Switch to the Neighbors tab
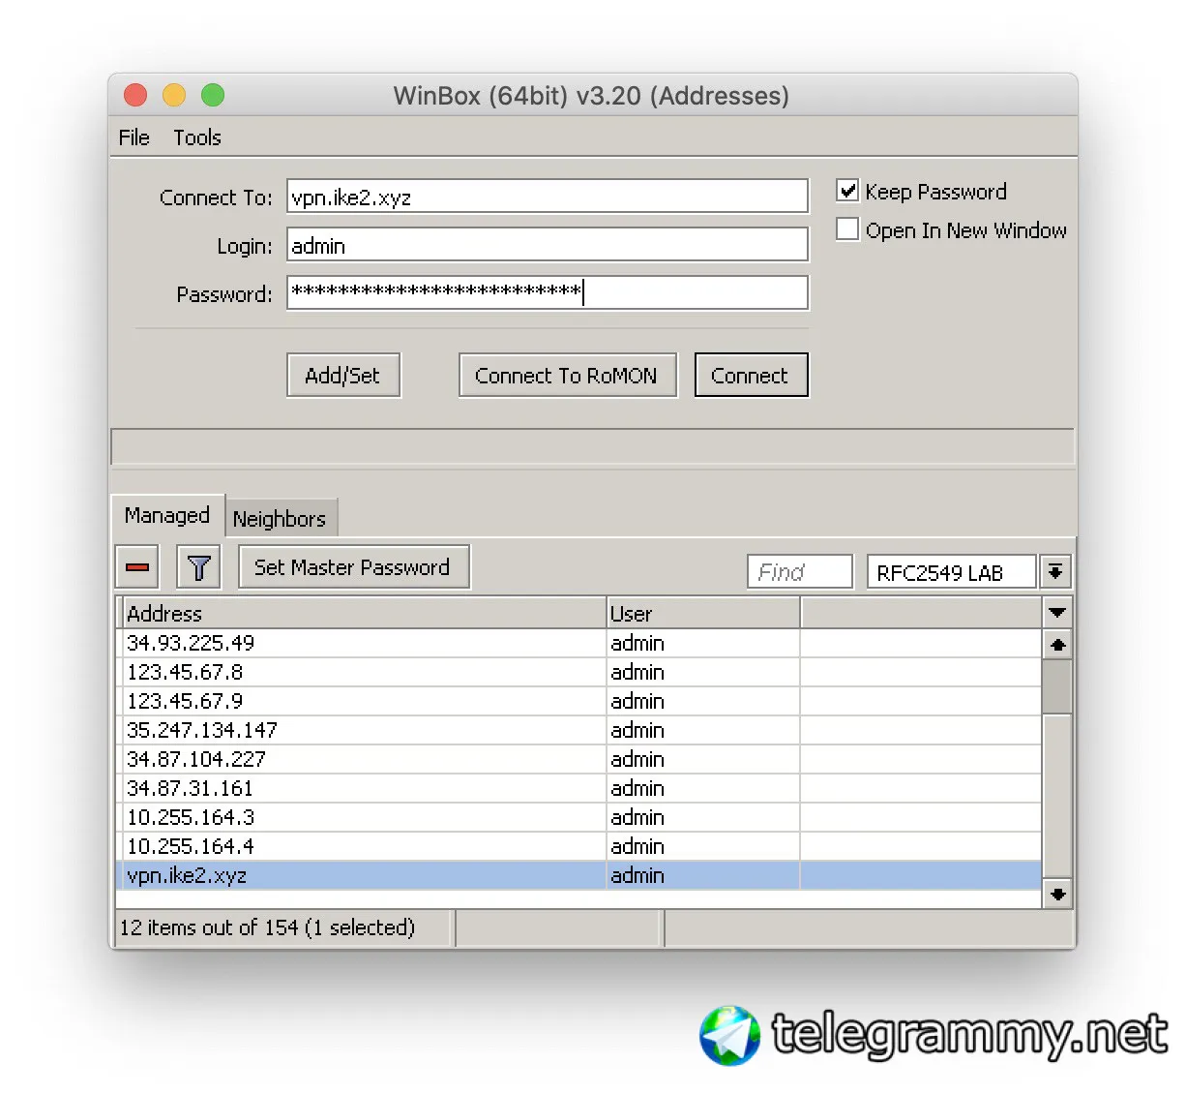The width and height of the screenshot is (1186, 1094). pos(280,518)
